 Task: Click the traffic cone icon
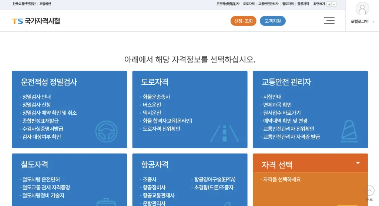[x=349, y=131]
